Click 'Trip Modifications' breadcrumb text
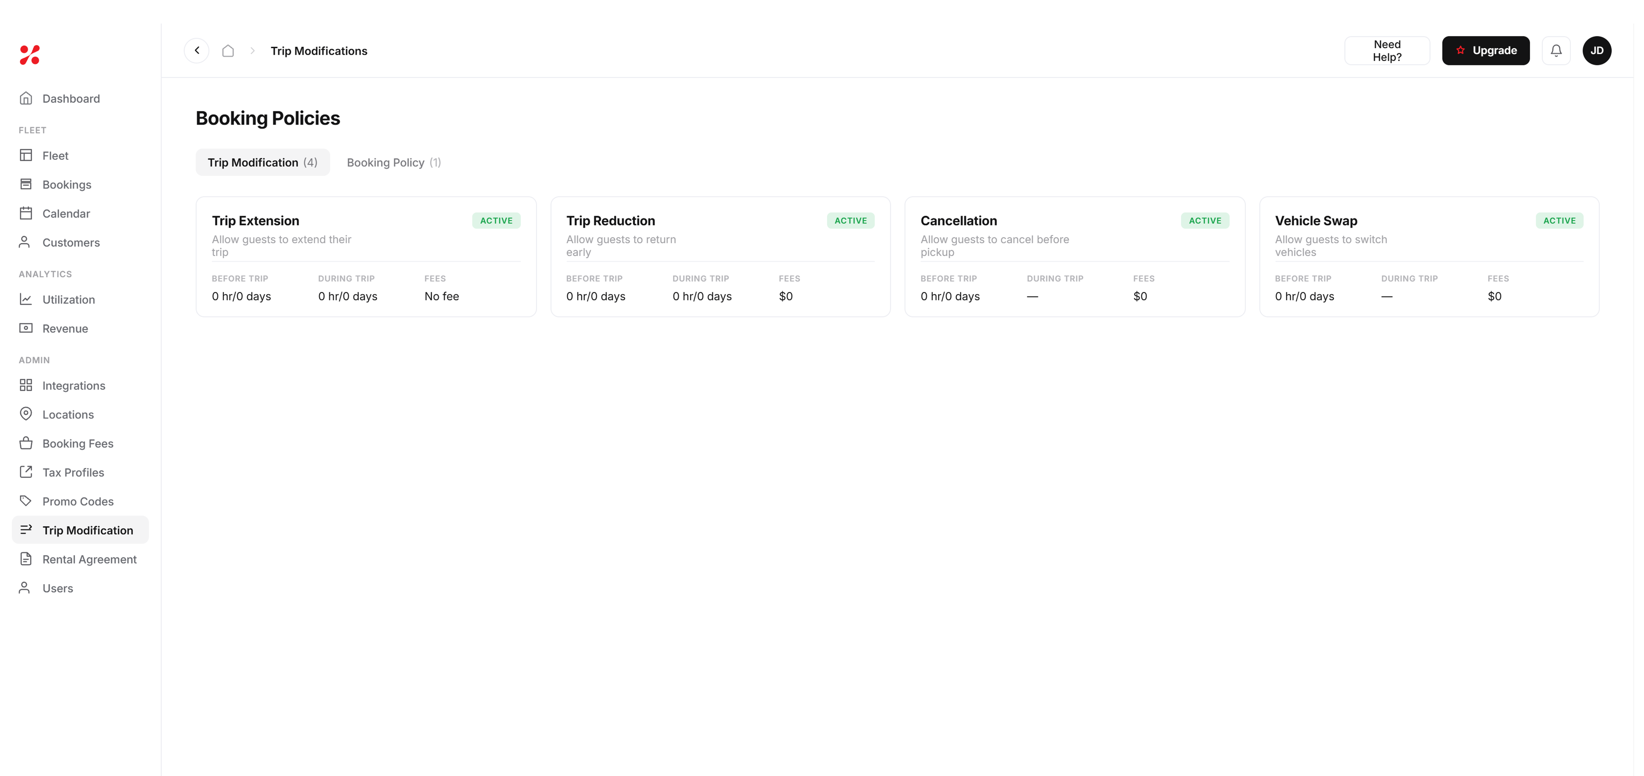 [x=319, y=51]
